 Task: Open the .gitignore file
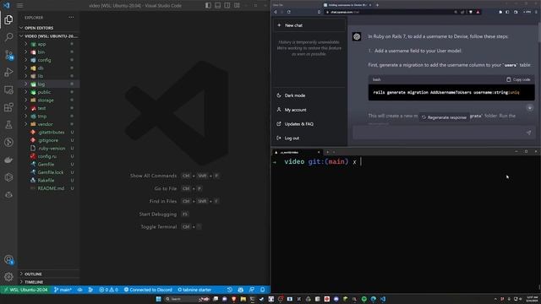click(49, 140)
